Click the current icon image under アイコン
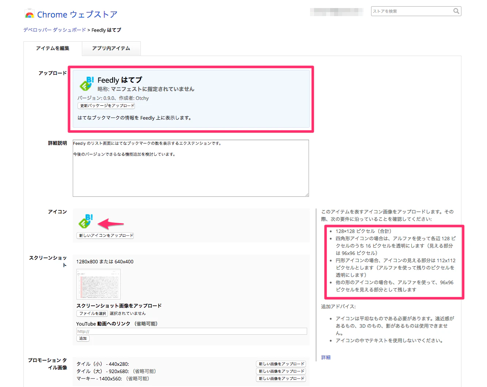Viewport: 487px width, 387px height. [86, 221]
